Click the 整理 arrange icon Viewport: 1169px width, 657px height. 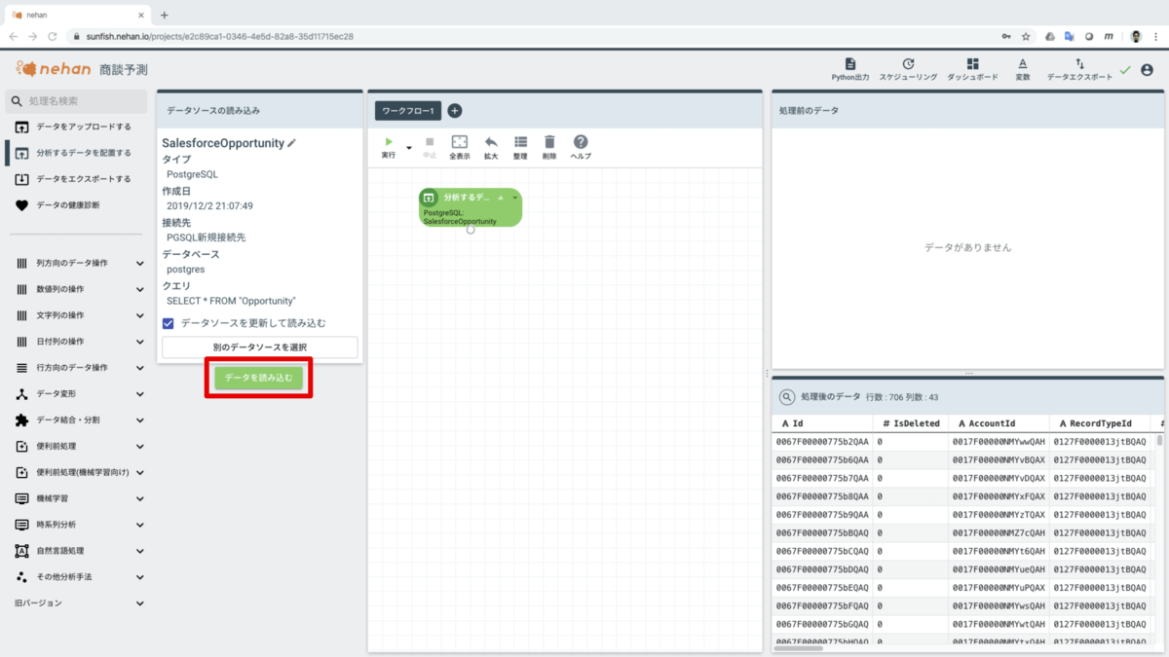click(520, 142)
